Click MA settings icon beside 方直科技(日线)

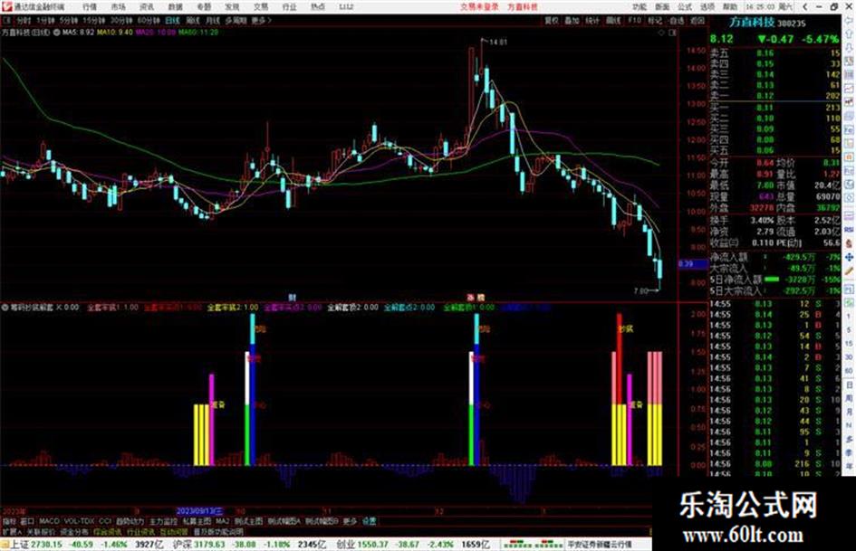coord(55,33)
